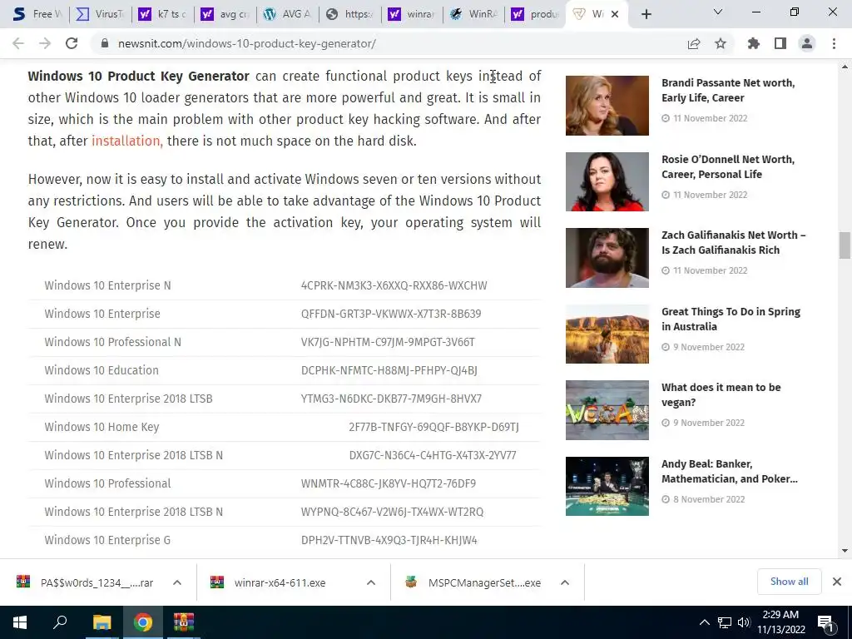
Task: Open Rosie O'Donnell Net Worth article
Action: (x=727, y=166)
